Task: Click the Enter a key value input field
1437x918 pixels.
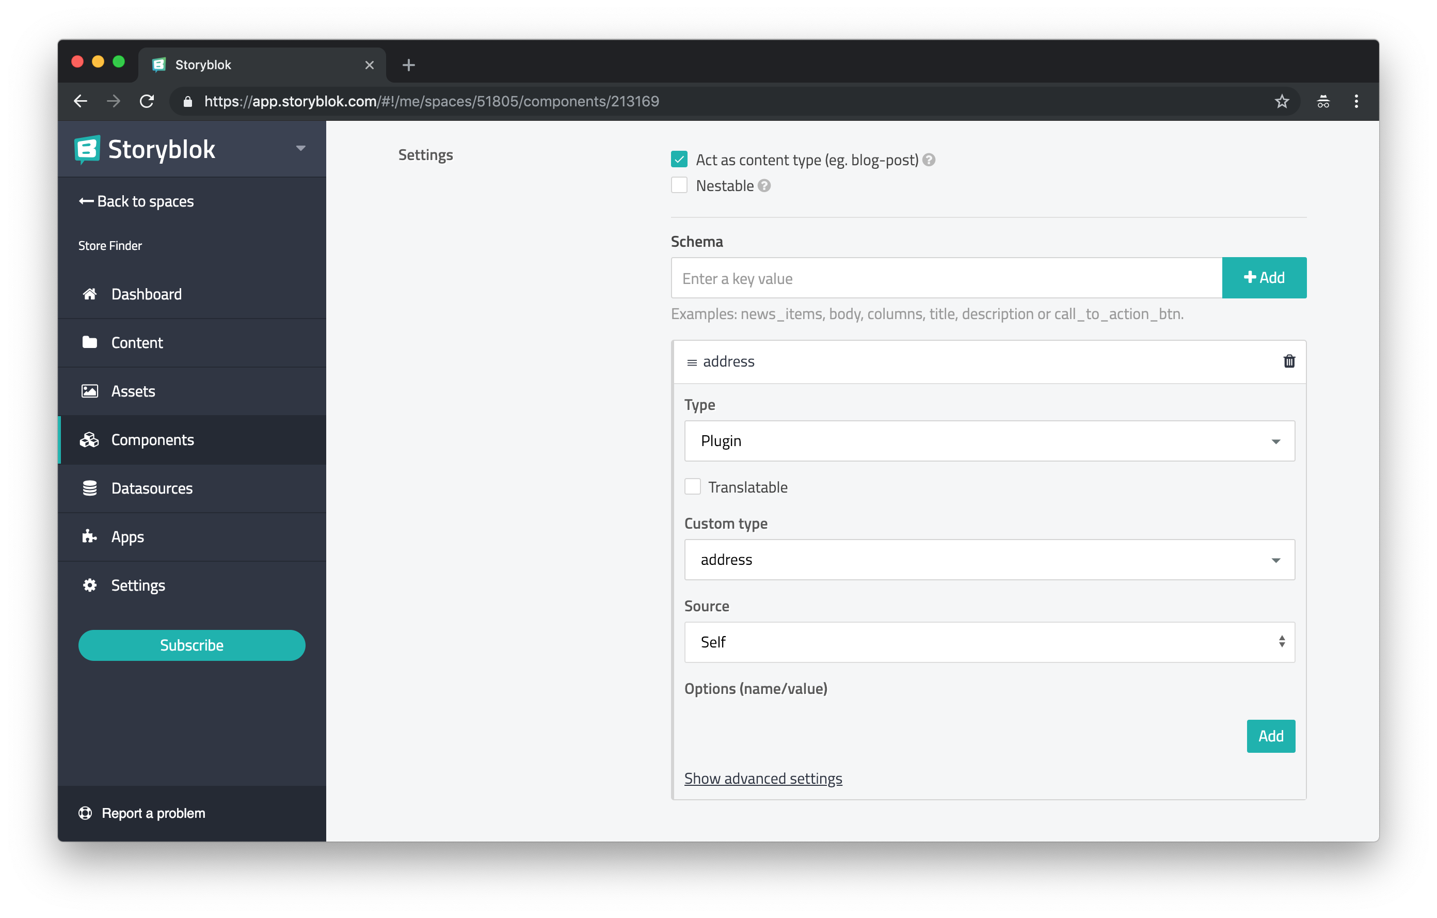Action: point(946,278)
